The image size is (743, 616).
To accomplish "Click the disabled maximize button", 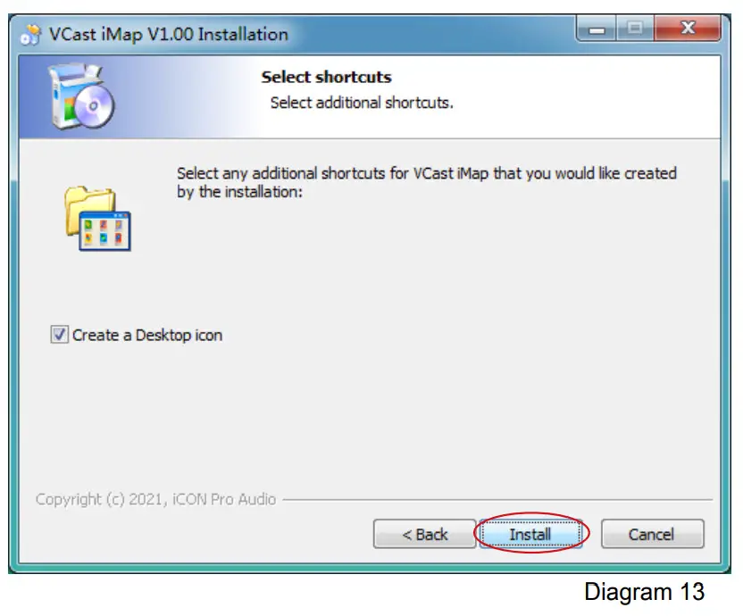I will point(636,29).
